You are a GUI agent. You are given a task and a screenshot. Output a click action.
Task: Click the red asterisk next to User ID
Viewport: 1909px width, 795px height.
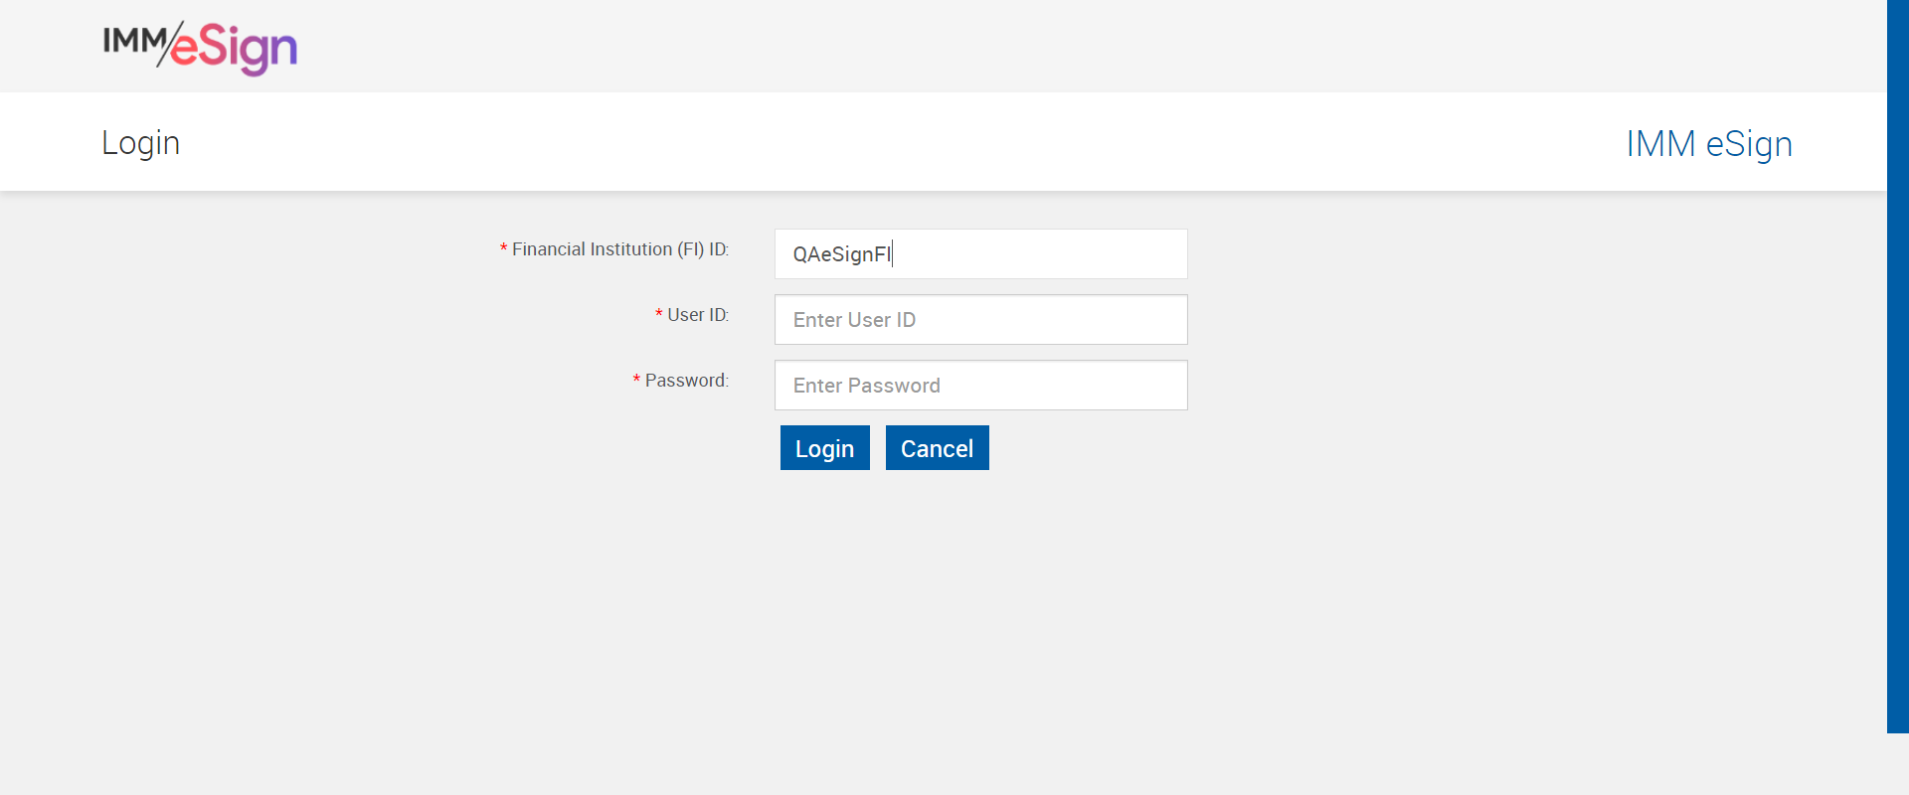tap(658, 315)
